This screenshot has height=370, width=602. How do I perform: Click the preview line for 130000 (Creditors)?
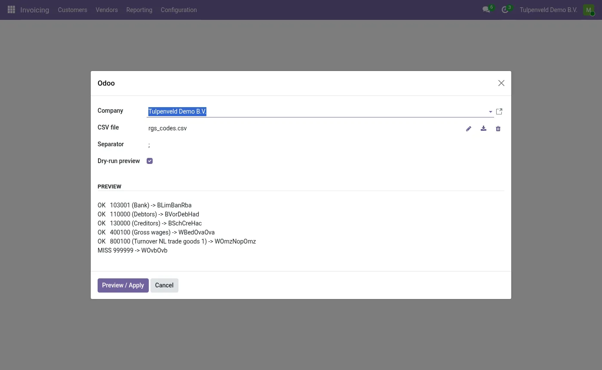(150, 223)
